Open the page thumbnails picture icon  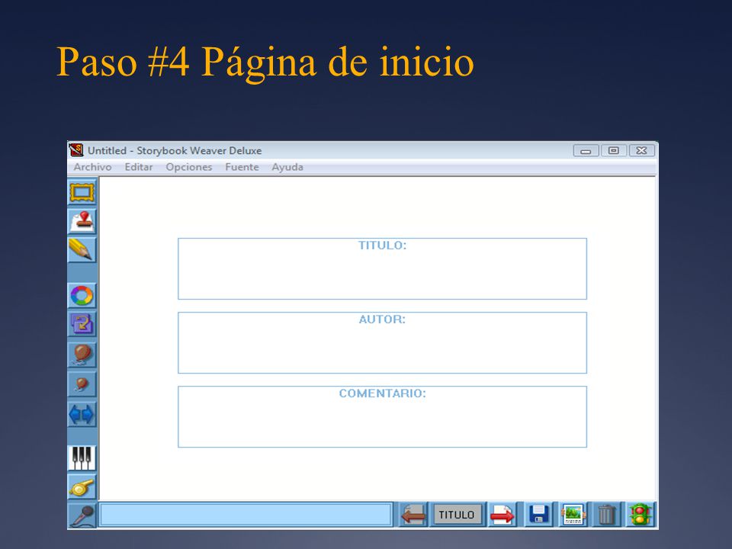pos(573,515)
